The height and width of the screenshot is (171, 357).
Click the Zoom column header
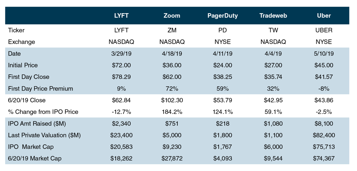[x=172, y=16]
